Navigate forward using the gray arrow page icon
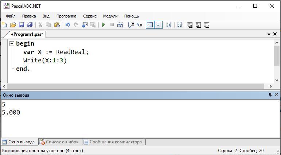This screenshot has width=281, height=155. (x=93, y=25)
